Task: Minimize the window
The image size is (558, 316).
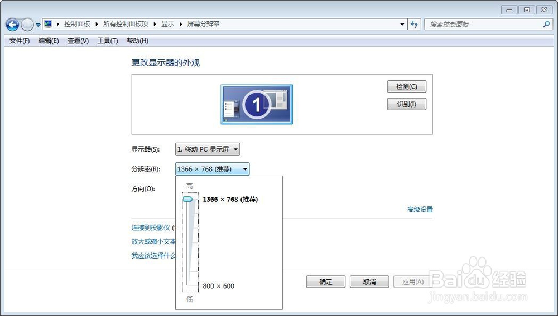Action: [509, 10]
